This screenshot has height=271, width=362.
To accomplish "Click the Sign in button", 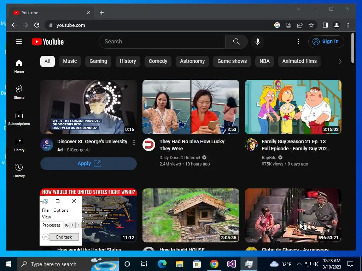I will coord(326,42).
